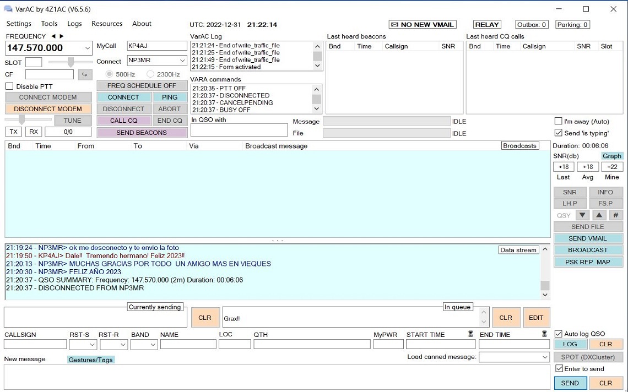This screenshot has width=628, height=392.
Task: Open the About menu
Action: [142, 24]
